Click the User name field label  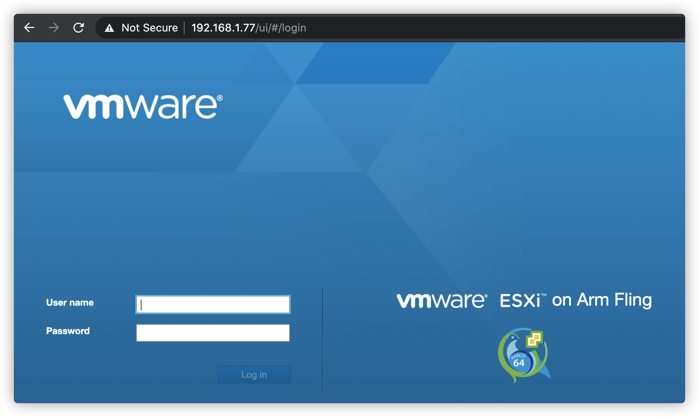[x=70, y=303]
